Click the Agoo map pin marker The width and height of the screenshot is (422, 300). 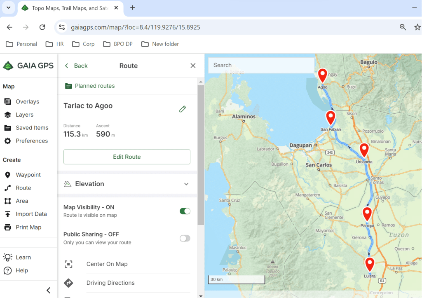point(322,75)
